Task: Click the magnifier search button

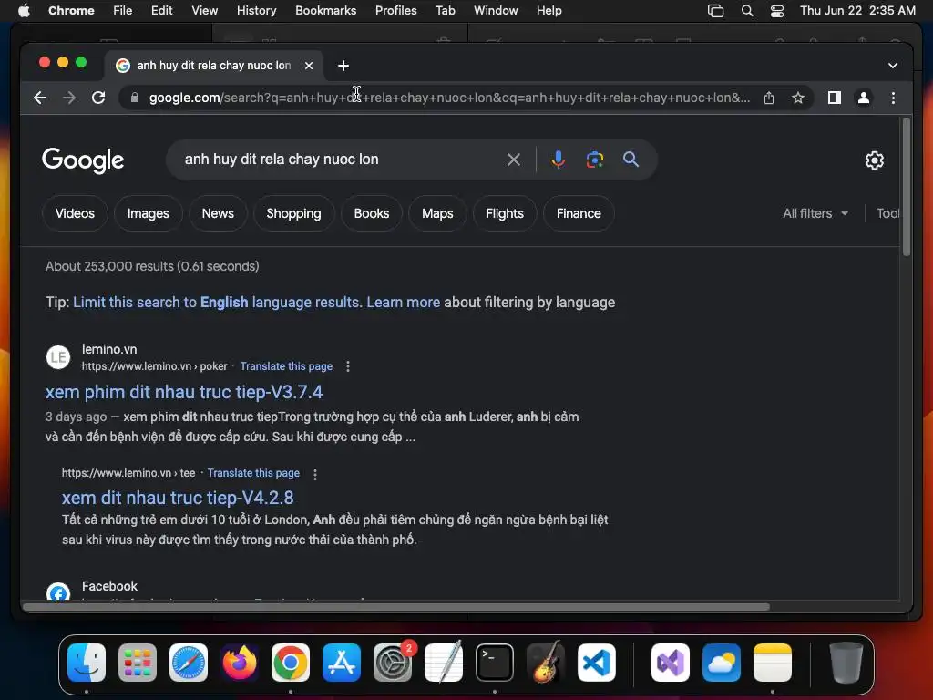Action: (631, 159)
